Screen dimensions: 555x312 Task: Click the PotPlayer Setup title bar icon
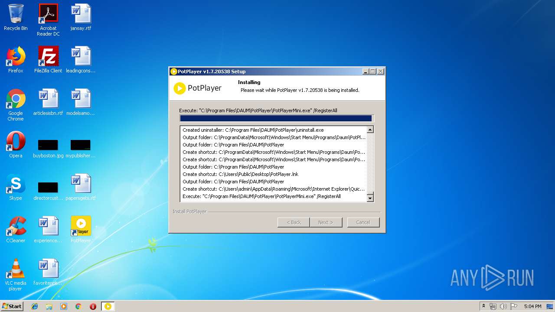[174, 71]
